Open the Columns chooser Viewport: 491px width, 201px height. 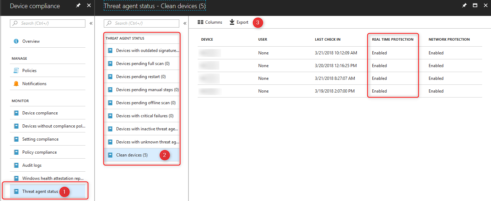tap(210, 22)
